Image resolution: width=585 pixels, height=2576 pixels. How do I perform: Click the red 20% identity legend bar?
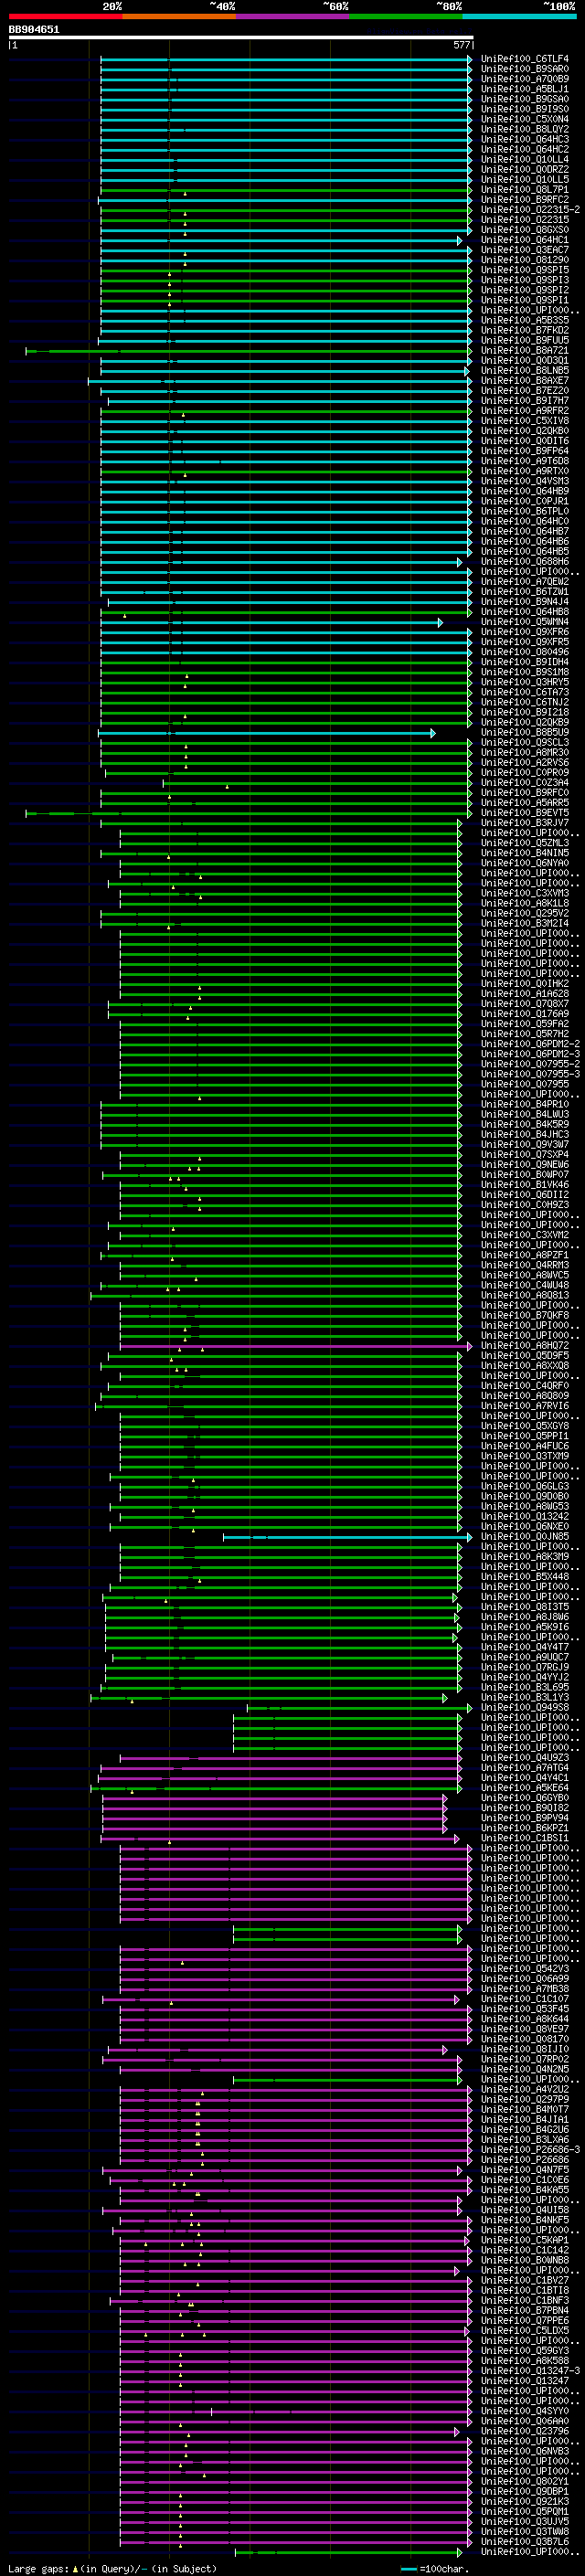[x=65, y=16]
